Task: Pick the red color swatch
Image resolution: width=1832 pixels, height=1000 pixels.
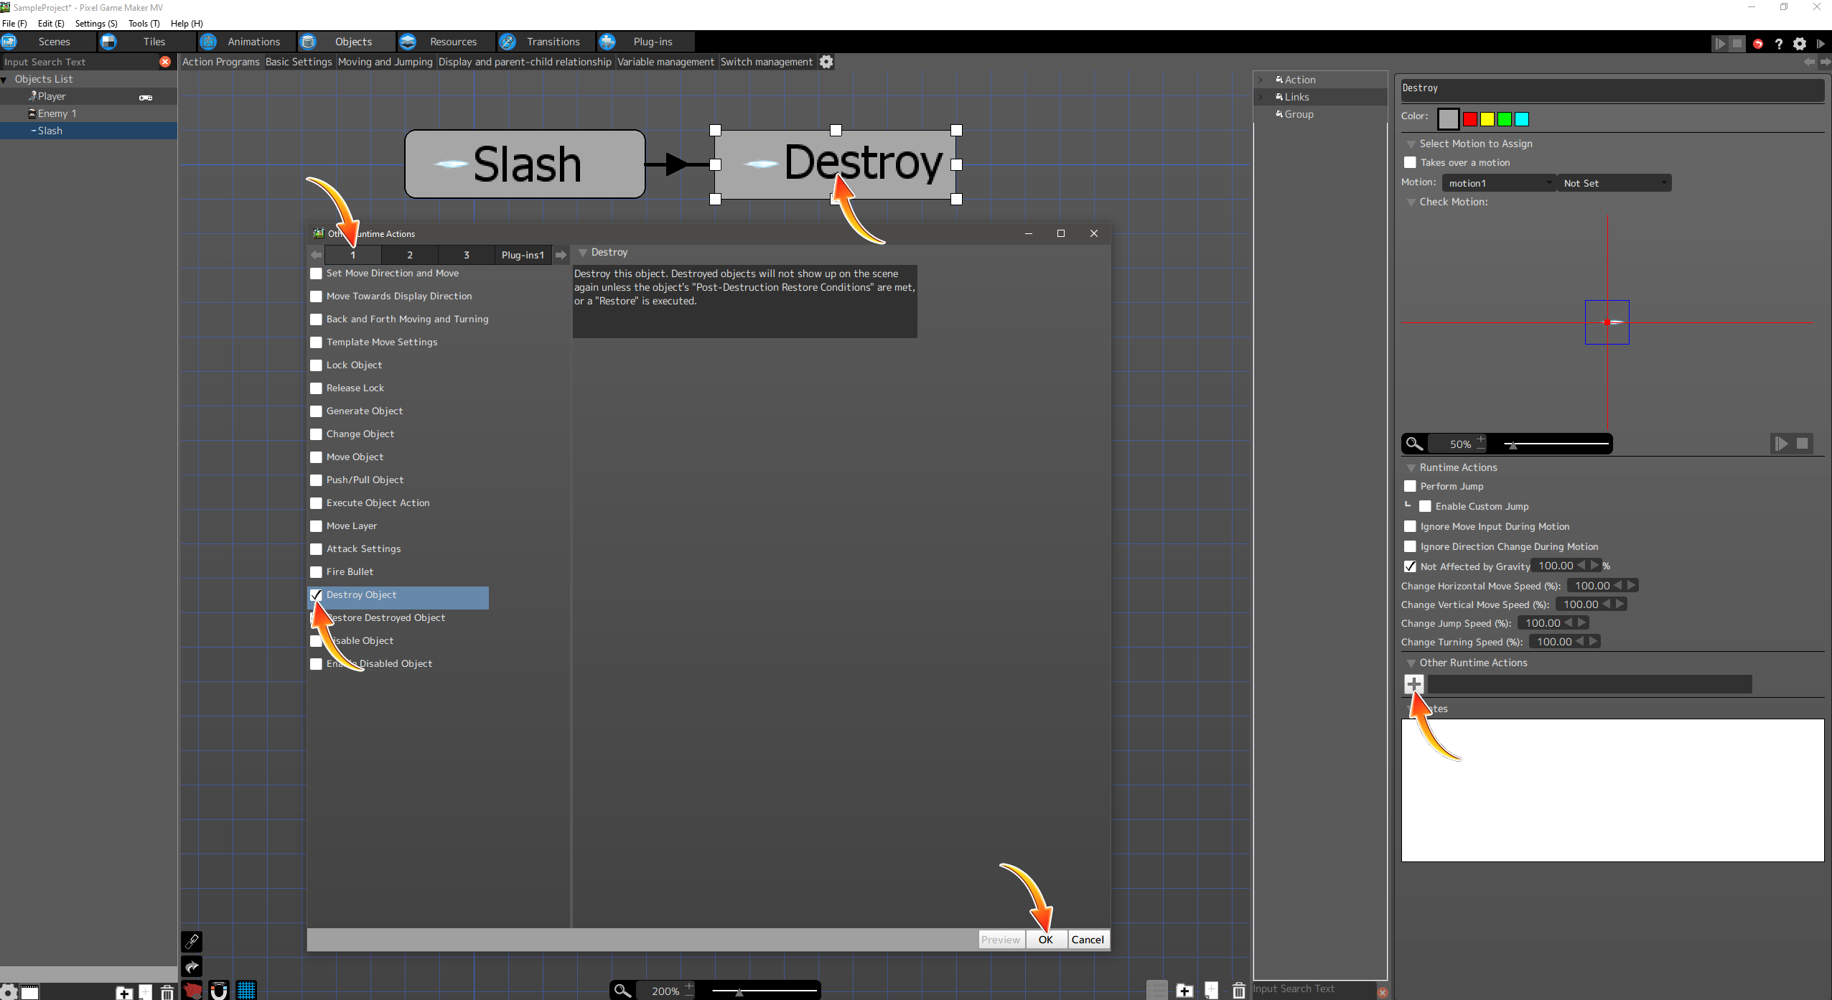Action: (1469, 119)
